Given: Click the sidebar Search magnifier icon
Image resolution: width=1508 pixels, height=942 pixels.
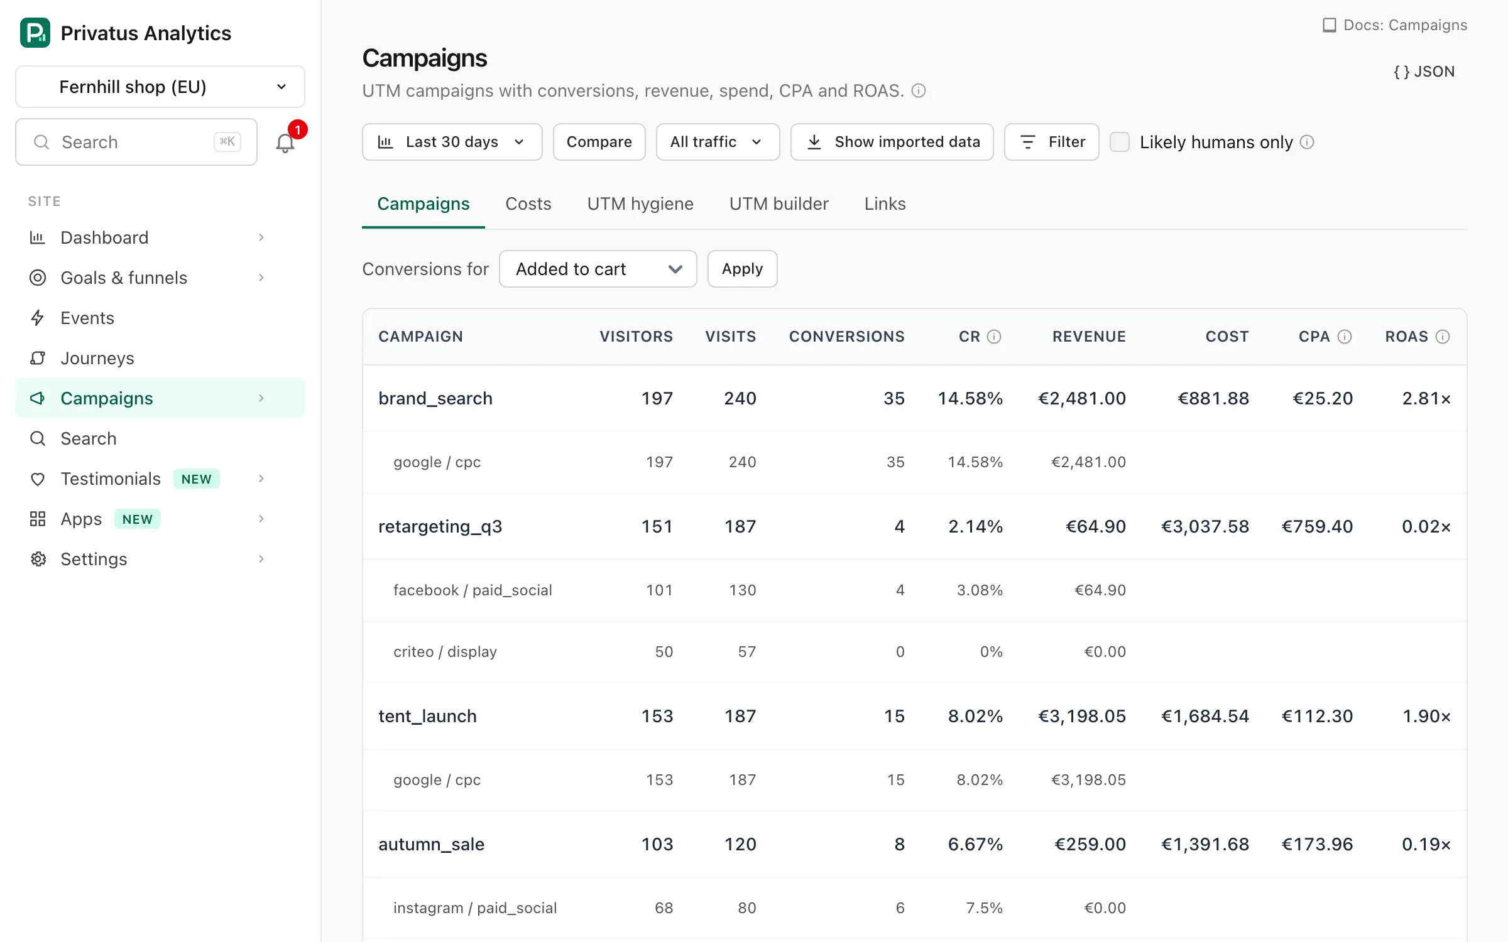Looking at the screenshot, I should (38, 438).
